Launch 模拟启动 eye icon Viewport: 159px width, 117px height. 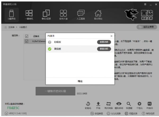[x=119, y=105]
